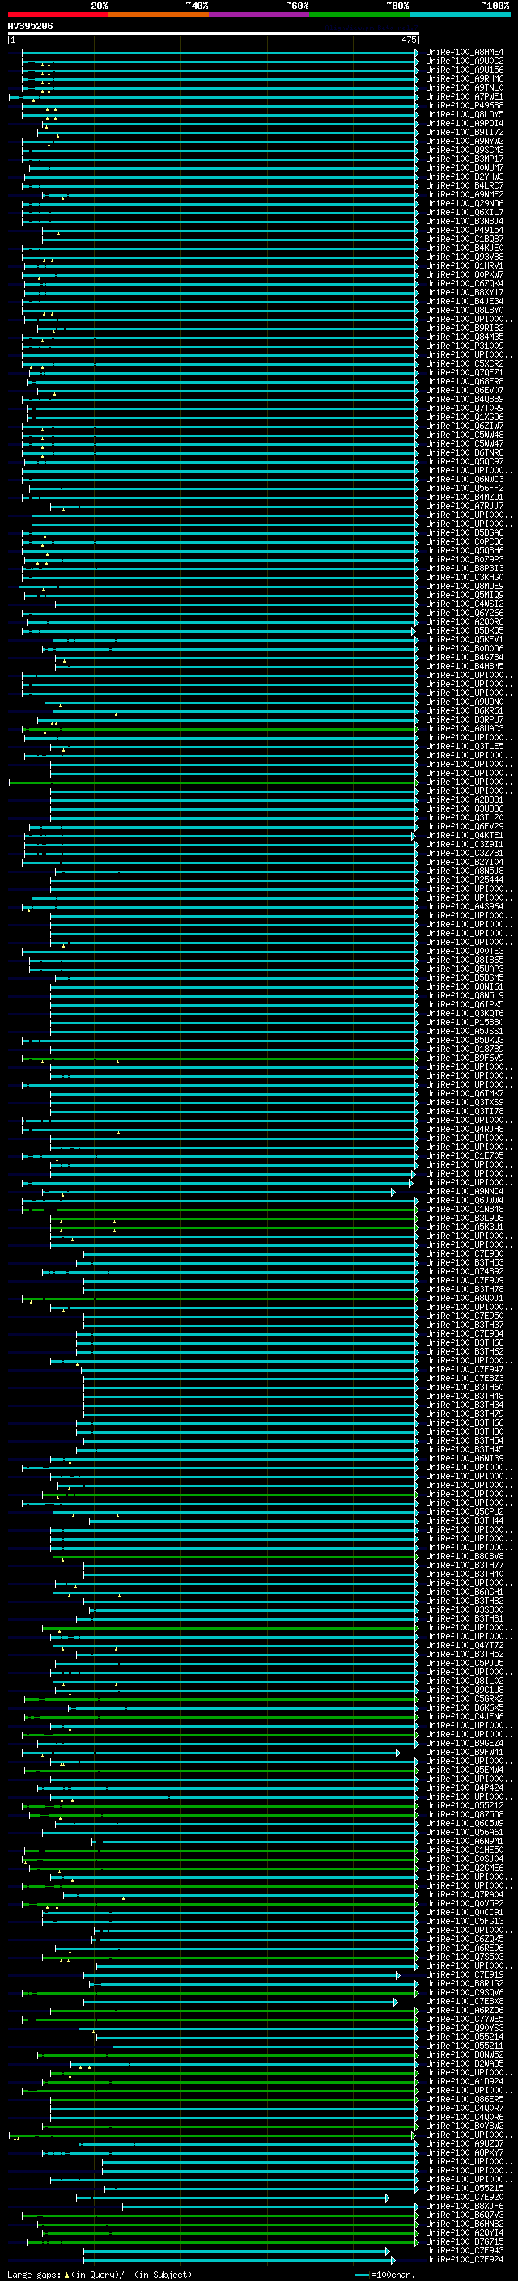Screen dimensions: 518x2281
Task: Select the orange ~40% legend segment
Action: 159,15
